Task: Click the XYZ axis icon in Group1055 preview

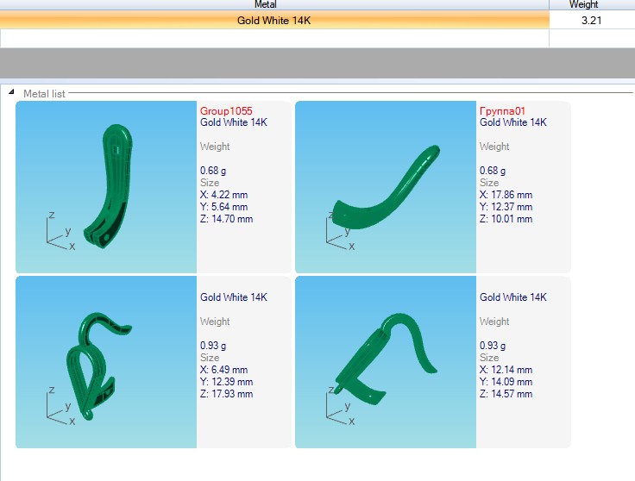Action: click(60, 234)
